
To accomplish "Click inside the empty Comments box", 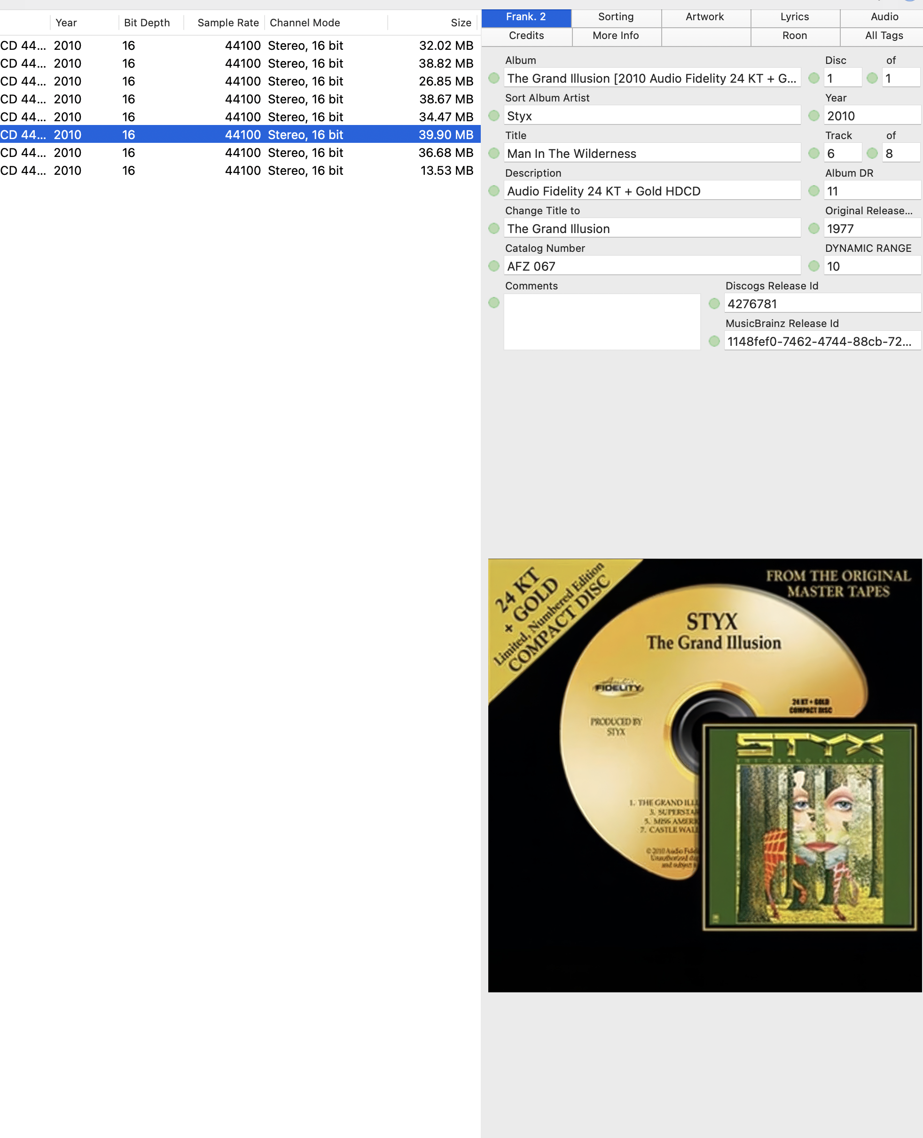I will click(602, 322).
